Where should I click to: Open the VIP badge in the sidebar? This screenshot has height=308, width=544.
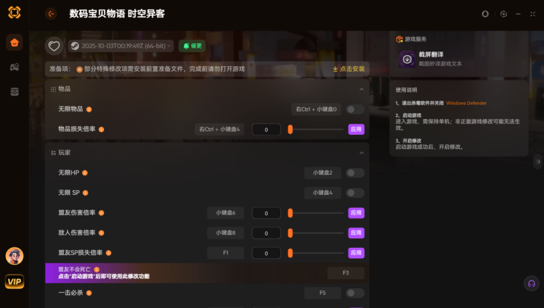[x=14, y=282]
